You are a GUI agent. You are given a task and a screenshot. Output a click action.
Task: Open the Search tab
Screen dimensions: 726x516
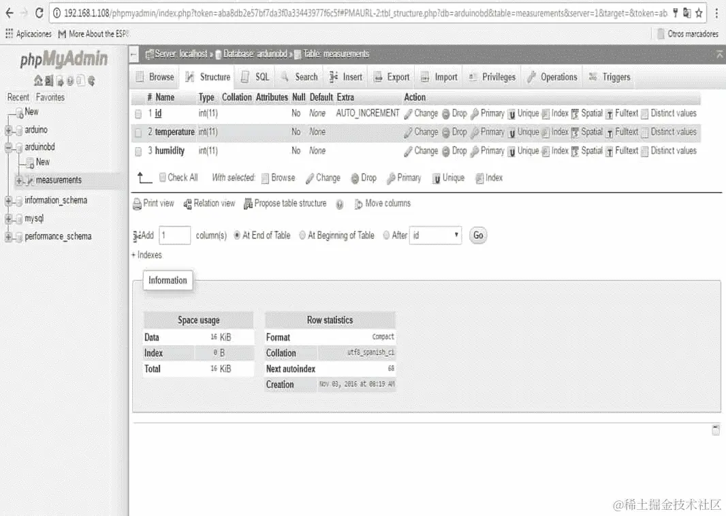click(300, 78)
